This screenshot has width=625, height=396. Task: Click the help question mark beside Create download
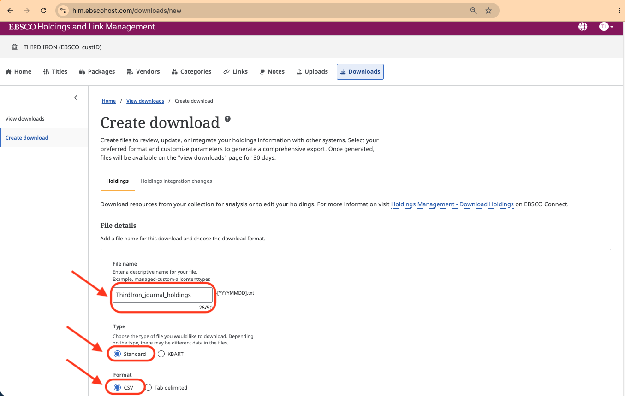point(227,119)
